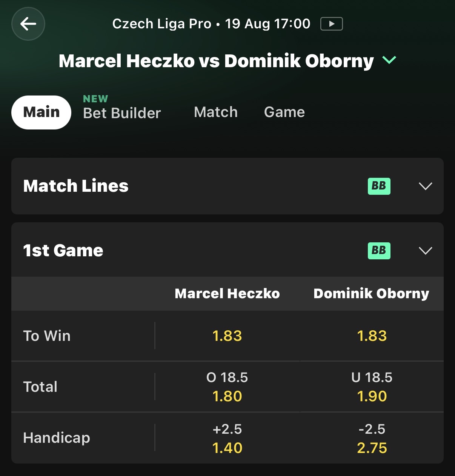
Task: Select Under 18.5 total at 1.90
Action: (372, 387)
